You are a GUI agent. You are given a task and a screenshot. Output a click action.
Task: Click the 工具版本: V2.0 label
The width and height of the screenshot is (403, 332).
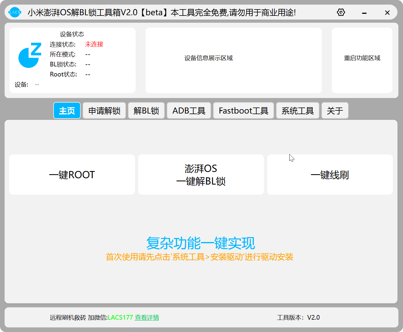(299, 318)
